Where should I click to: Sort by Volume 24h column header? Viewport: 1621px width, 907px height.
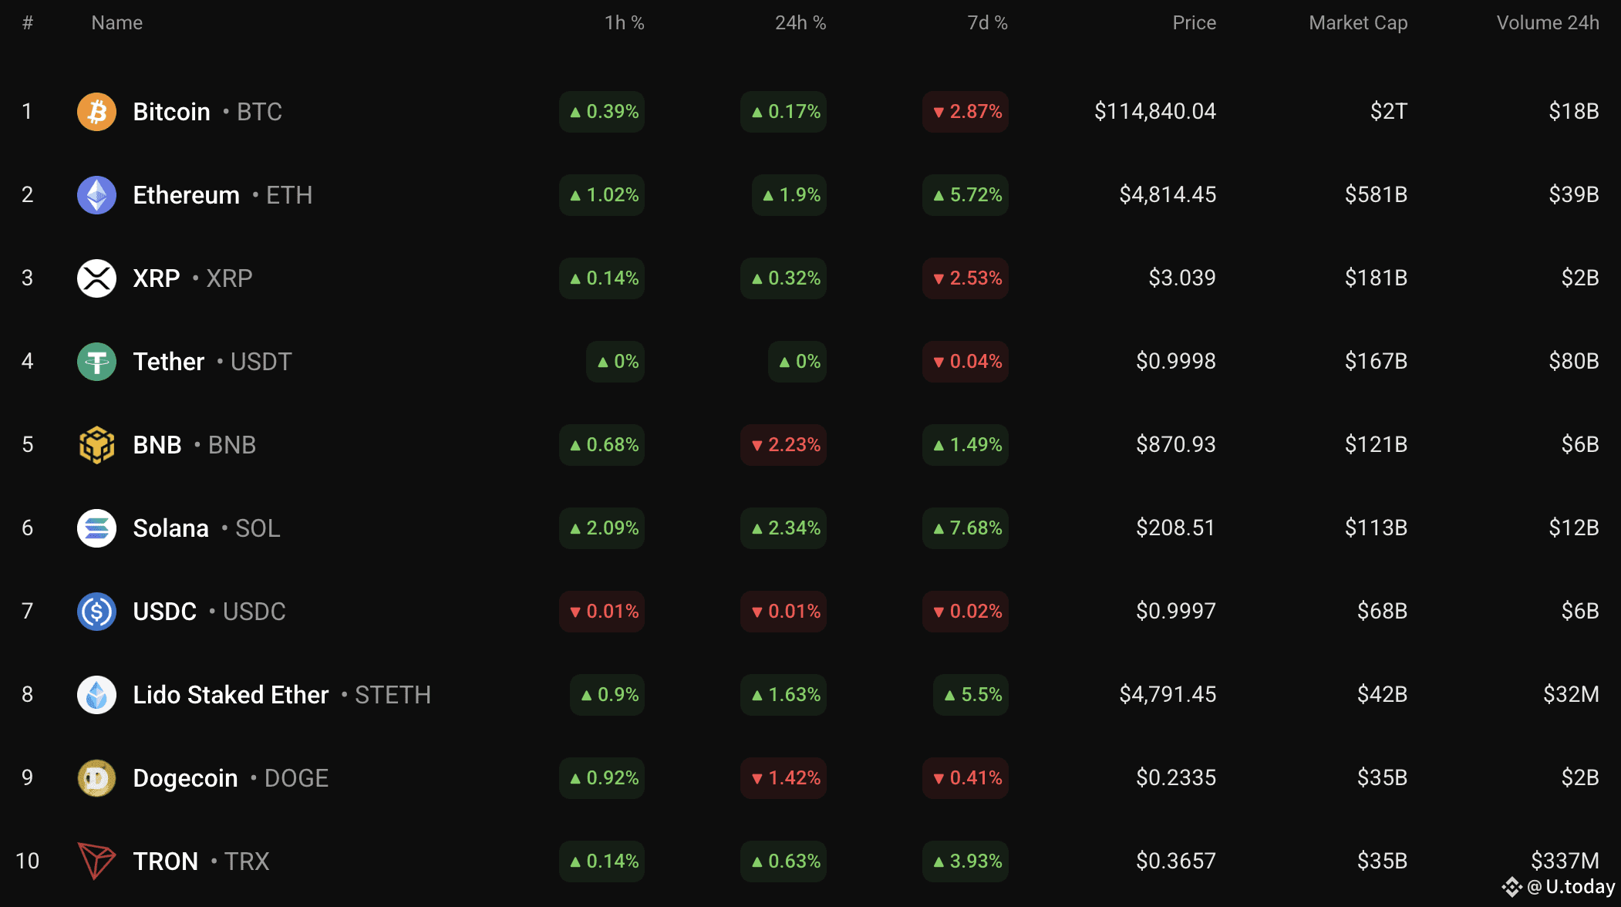click(x=1547, y=23)
